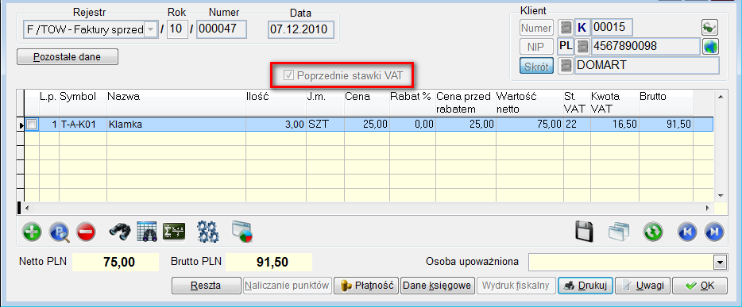The image size is (742, 307).
Task: Click the Data field 07.12.2010
Action: tap(300, 29)
